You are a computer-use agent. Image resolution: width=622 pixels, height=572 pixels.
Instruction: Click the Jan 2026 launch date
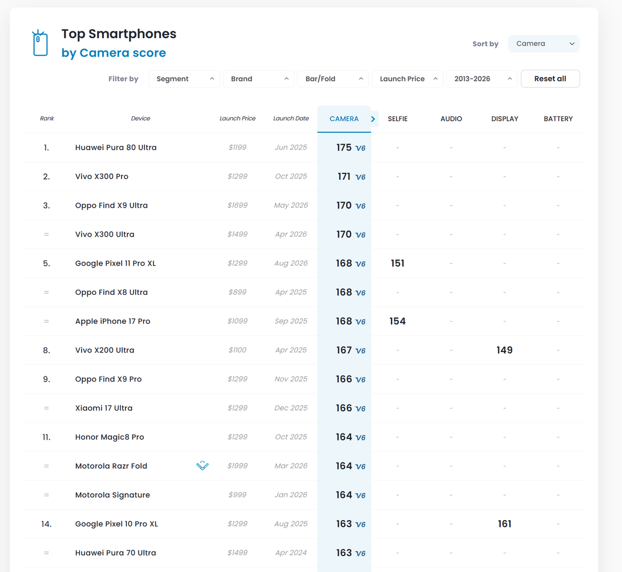291,494
